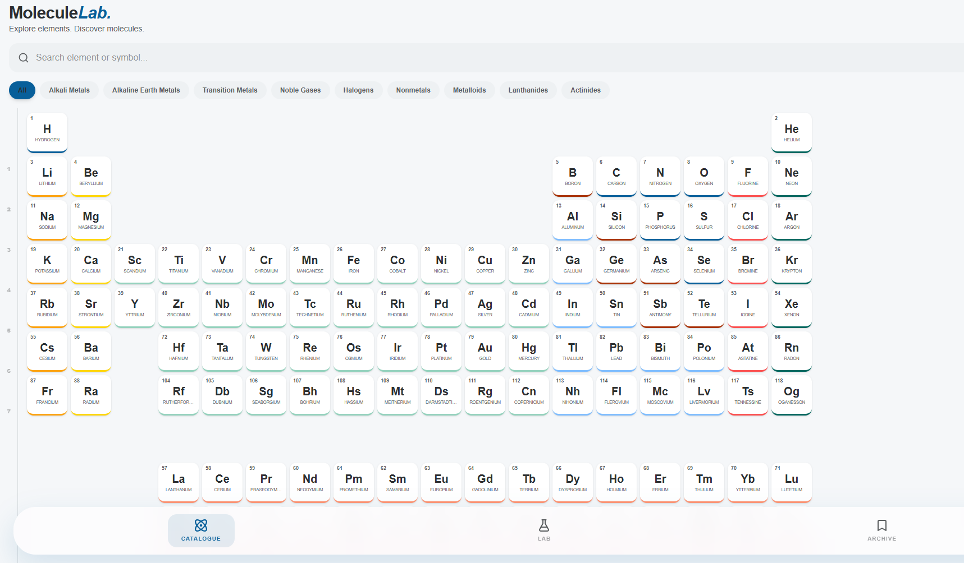Filter by Halogens

coord(358,90)
